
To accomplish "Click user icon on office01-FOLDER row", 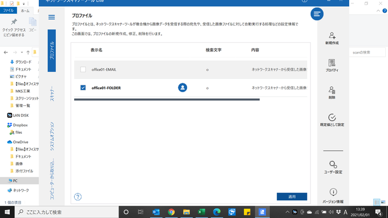I will click(183, 88).
